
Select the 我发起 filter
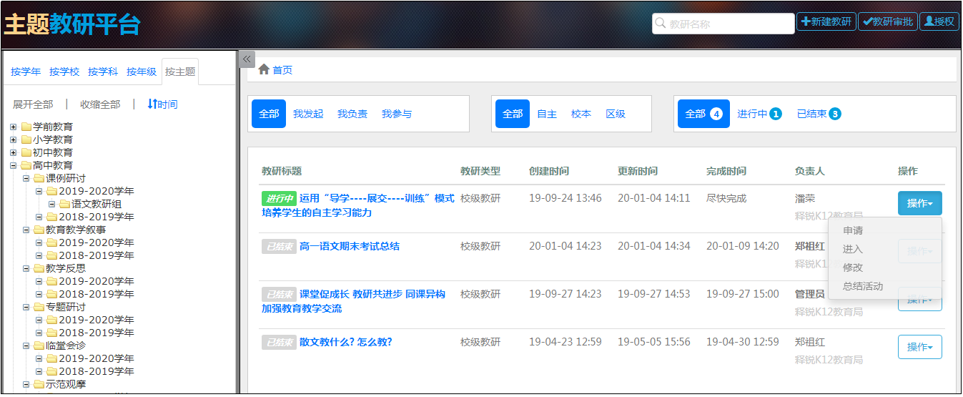(308, 114)
